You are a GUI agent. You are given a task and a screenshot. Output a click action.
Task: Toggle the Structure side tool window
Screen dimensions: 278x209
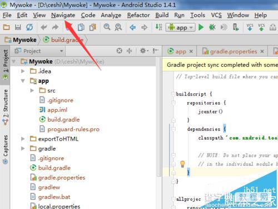[5, 107]
